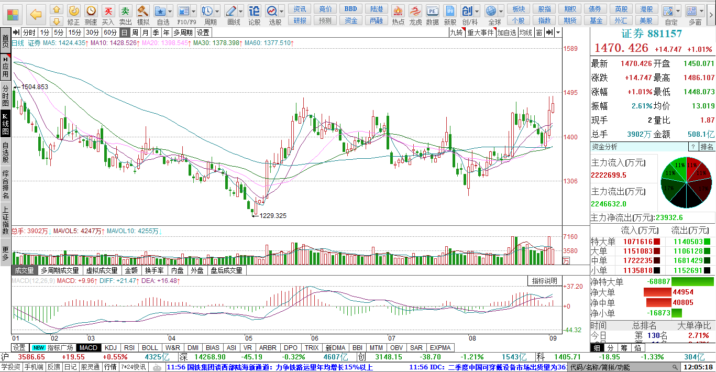Click the yellow back arrow icon
The width and height of the screenshot is (716, 372).
[x=36, y=14]
